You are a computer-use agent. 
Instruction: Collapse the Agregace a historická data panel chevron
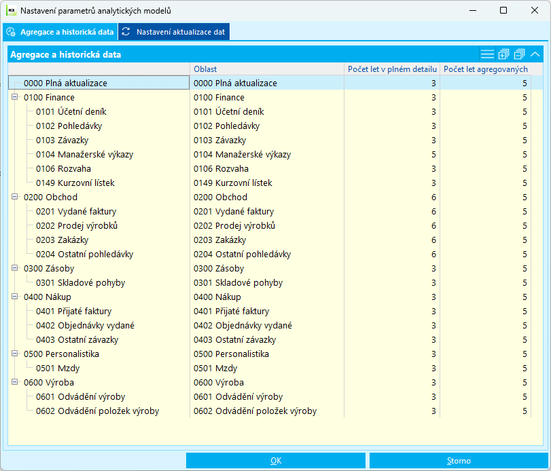point(535,54)
